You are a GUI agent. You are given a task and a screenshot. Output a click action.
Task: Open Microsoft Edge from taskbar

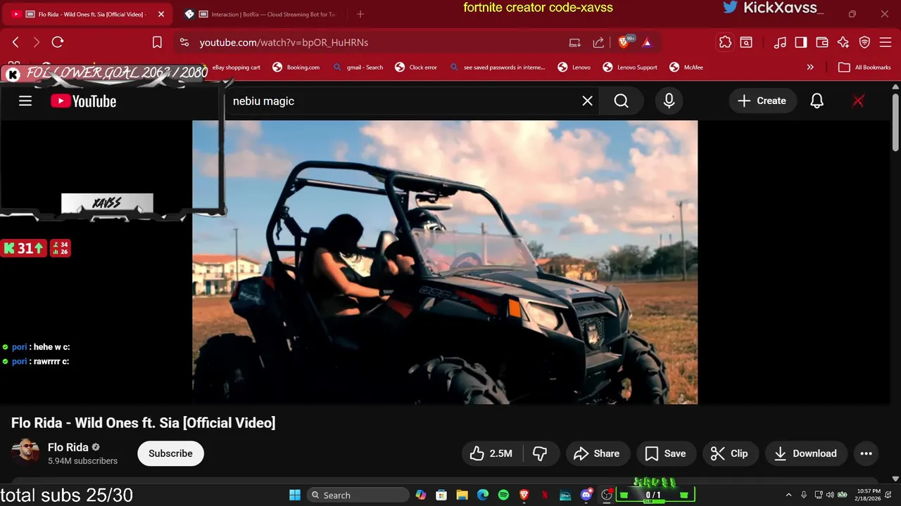tap(483, 495)
